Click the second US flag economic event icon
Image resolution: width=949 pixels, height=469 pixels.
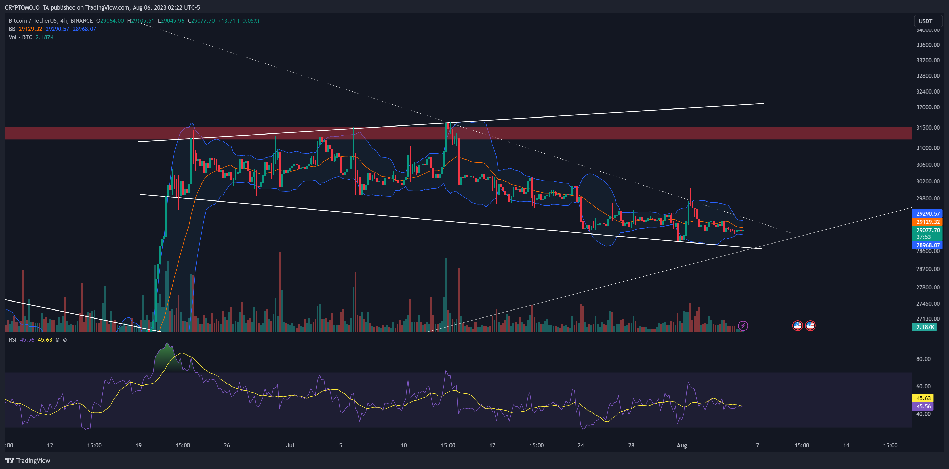point(810,326)
